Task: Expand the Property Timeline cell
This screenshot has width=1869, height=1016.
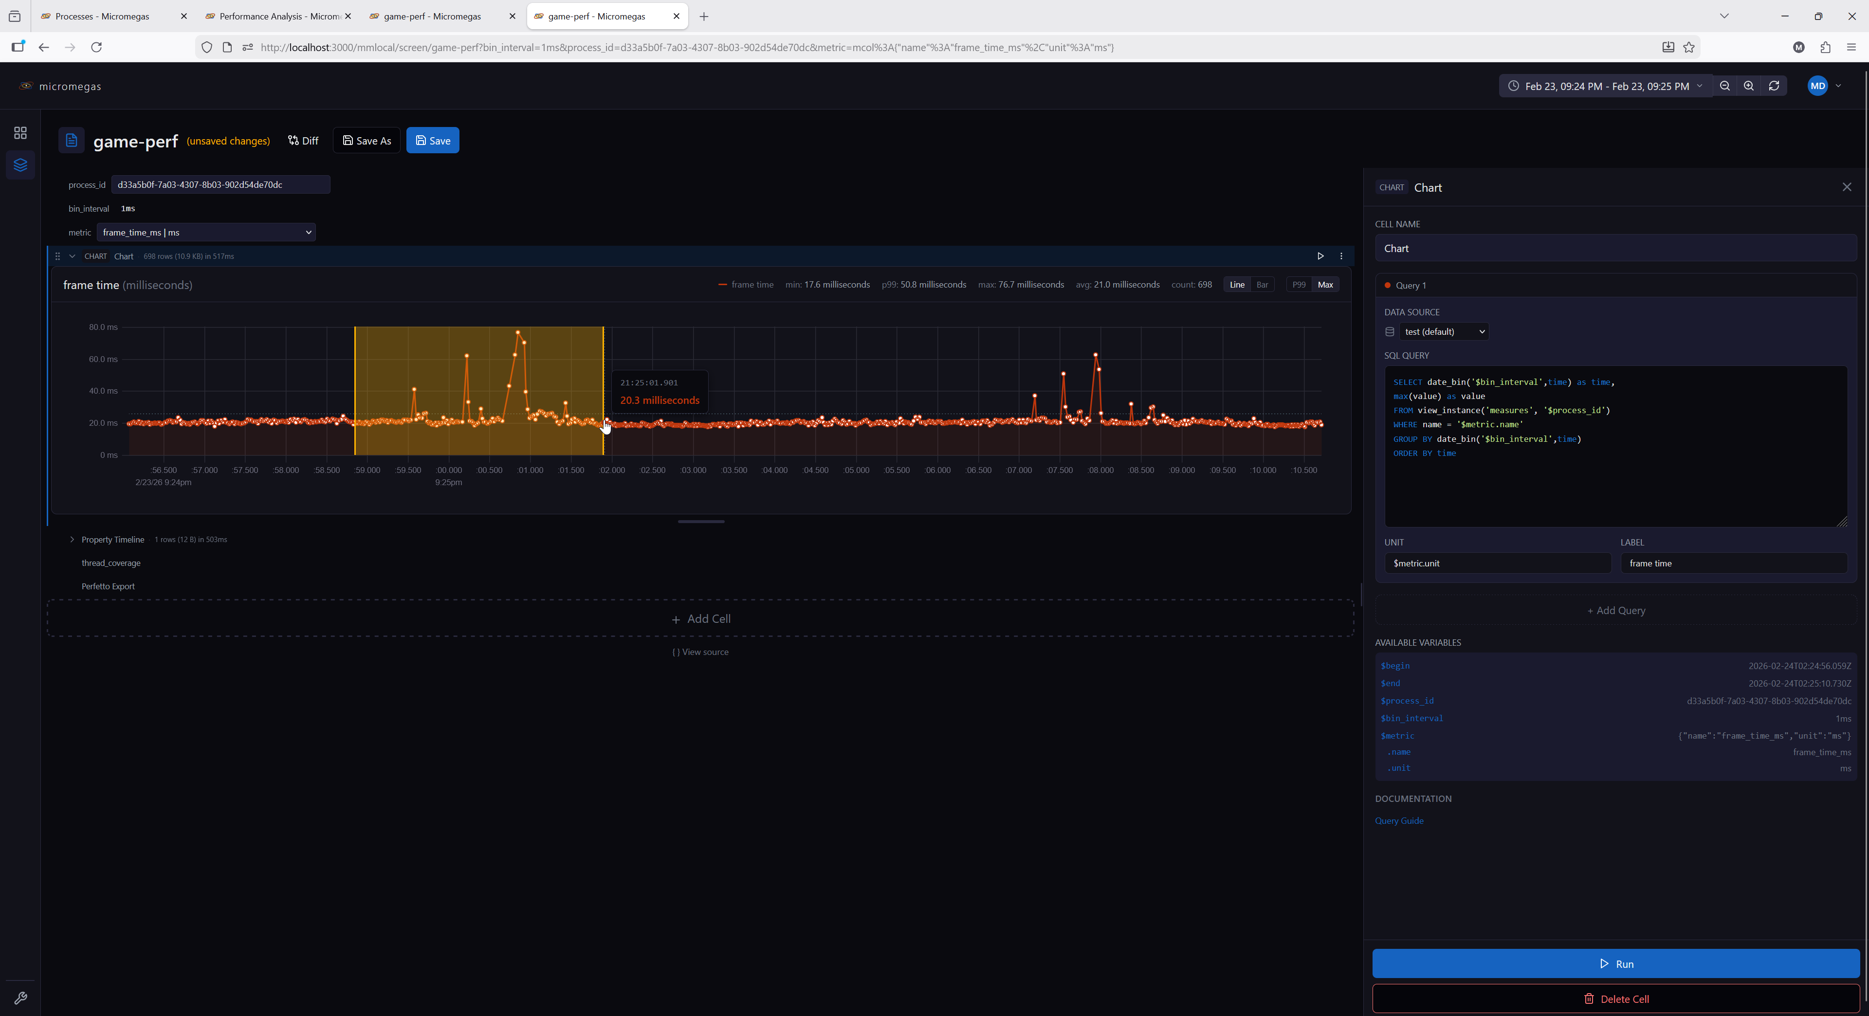Action: 72,540
